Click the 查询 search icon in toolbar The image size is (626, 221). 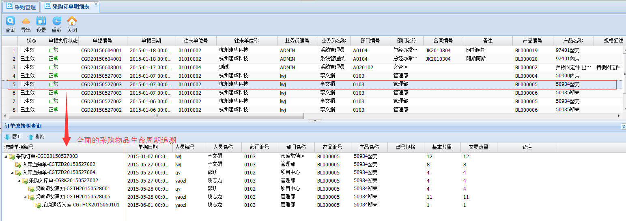10,21
